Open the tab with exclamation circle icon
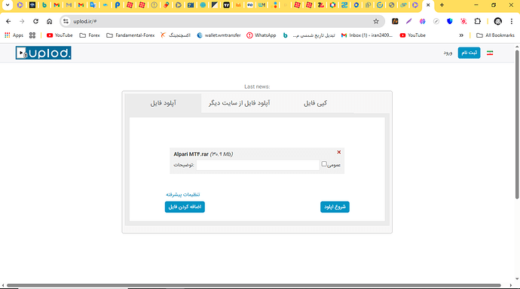 coord(154,5)
